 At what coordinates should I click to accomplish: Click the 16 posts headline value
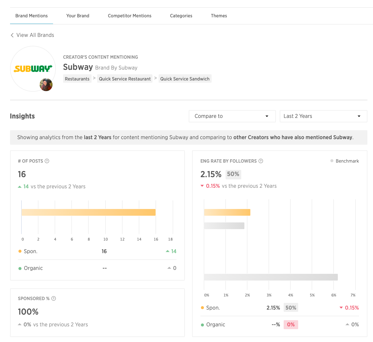coord(22,174)
